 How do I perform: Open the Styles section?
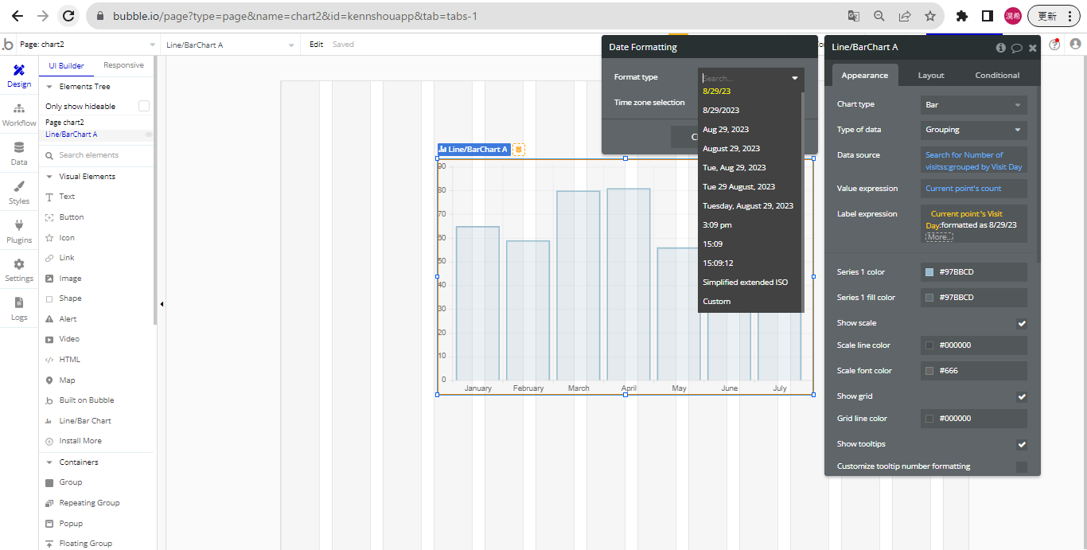[x=19, y=193]
